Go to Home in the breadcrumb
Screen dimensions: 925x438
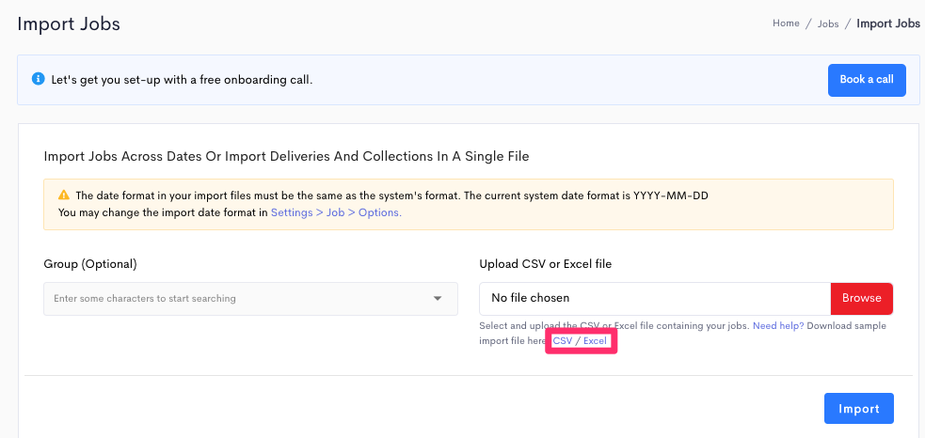(x=786, y=23)
